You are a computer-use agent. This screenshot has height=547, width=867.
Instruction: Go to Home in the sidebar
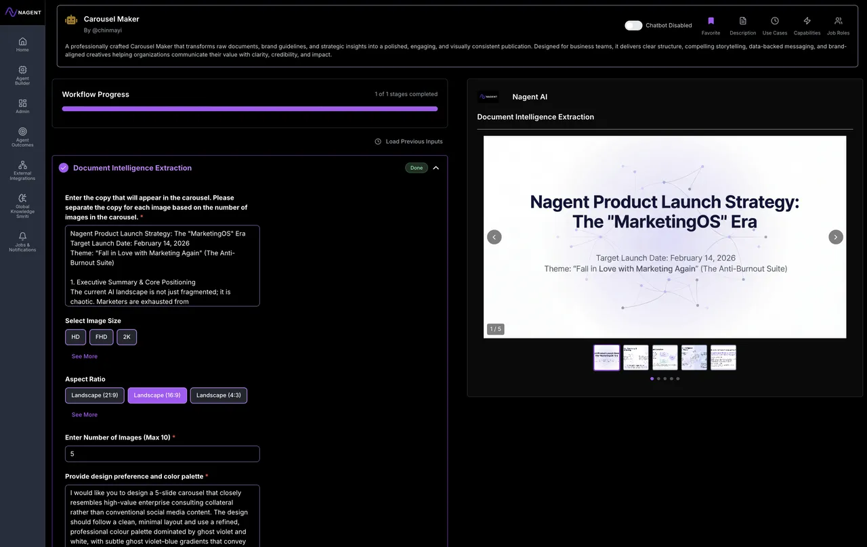(22, 41)
